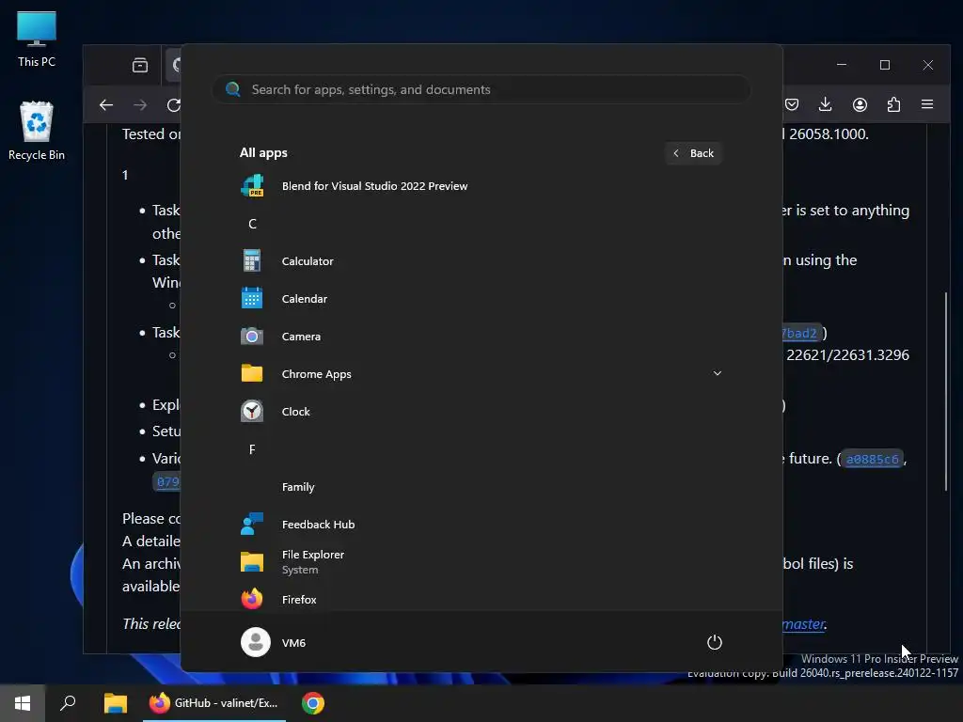Open the Firefox account icon
Screen dimensions: 963x722
tap(860, 104)
